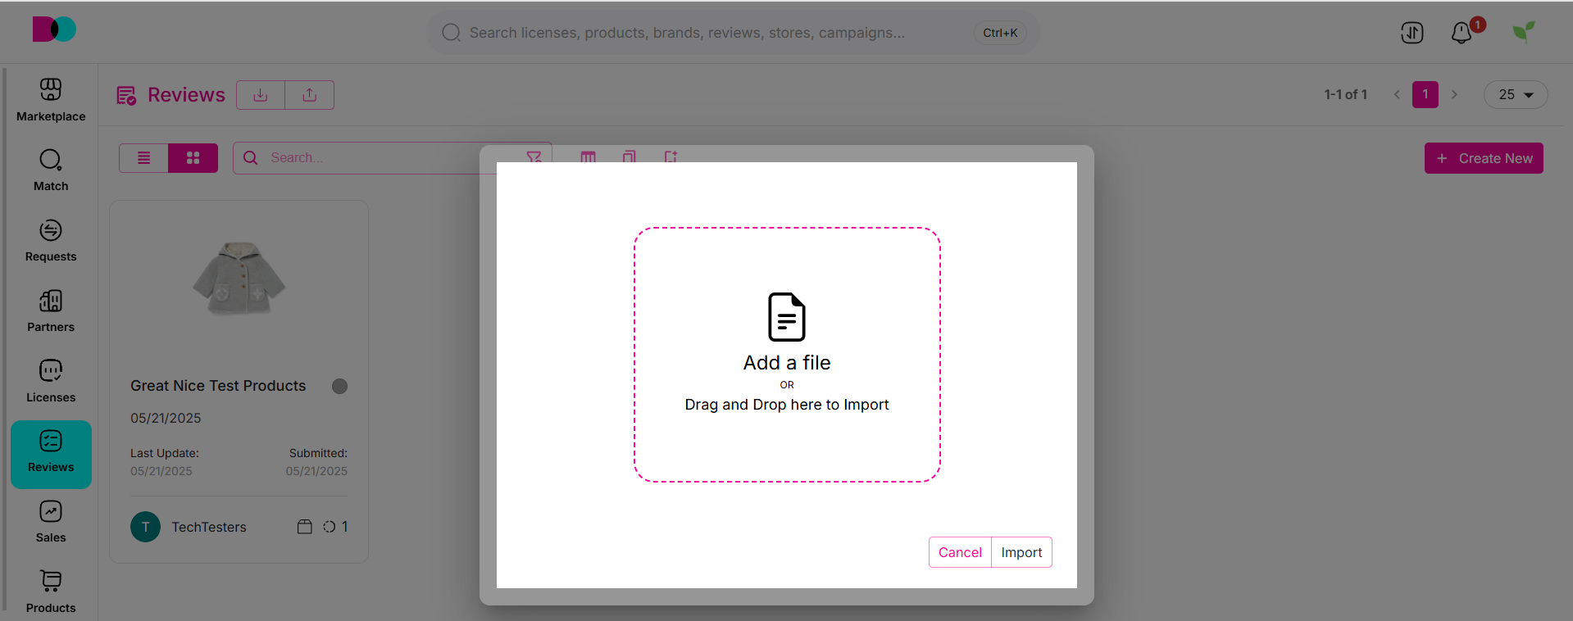
Task: Go to Requests in the sidebar
Action: click(x=51, y=241)
